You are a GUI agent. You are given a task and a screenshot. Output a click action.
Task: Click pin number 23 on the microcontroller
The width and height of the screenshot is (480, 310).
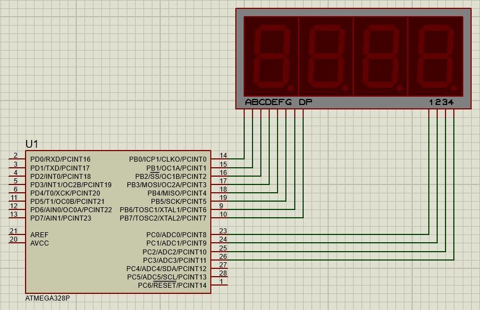point(223,231)
